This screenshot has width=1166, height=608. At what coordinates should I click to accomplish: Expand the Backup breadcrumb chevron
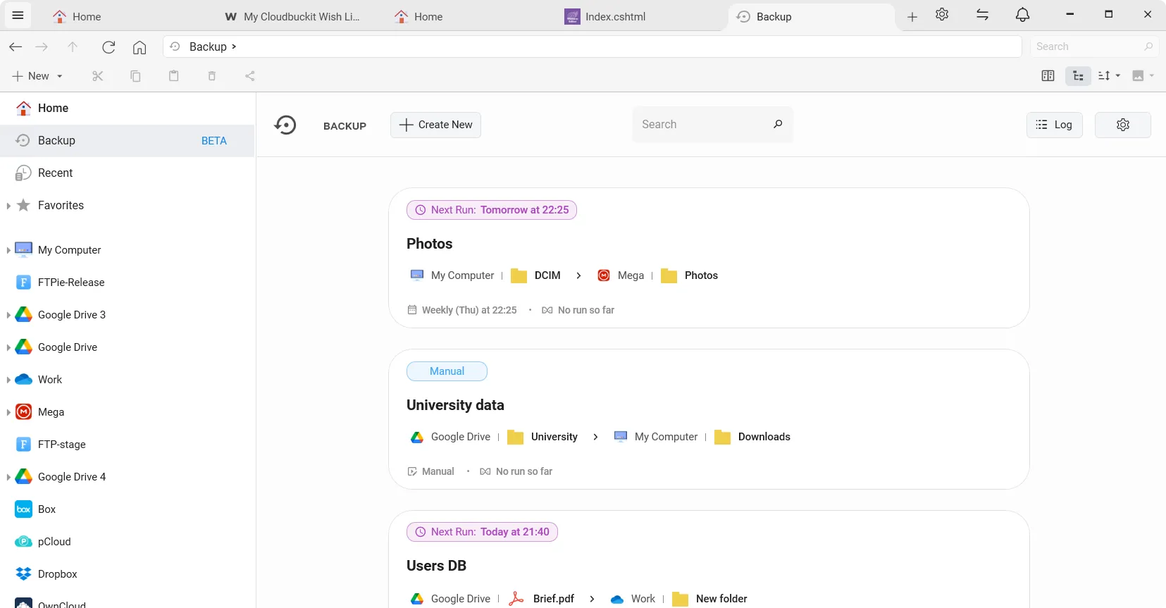(x=234, y=46)
